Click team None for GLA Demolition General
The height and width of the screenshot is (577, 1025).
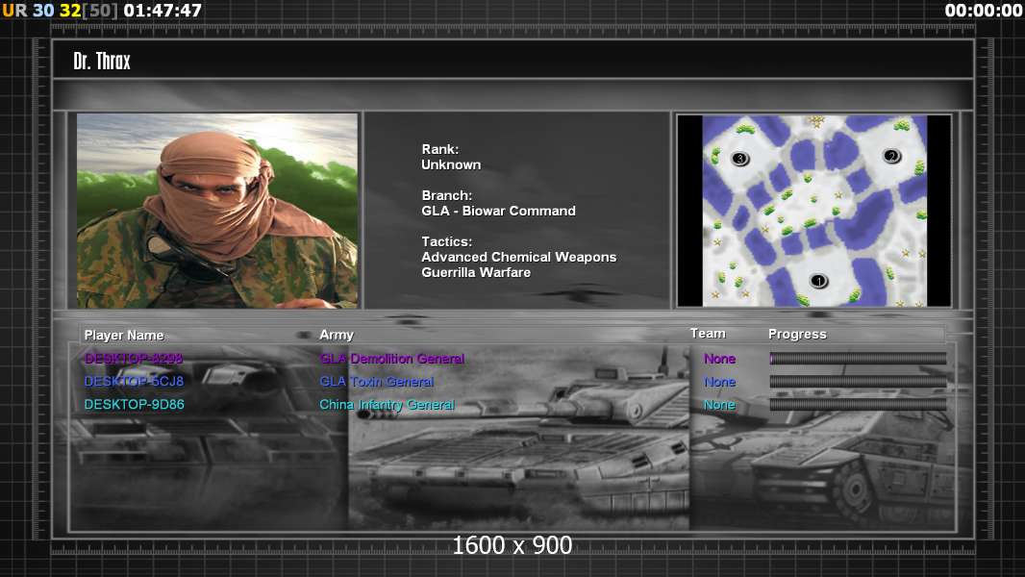coord(720,359)
